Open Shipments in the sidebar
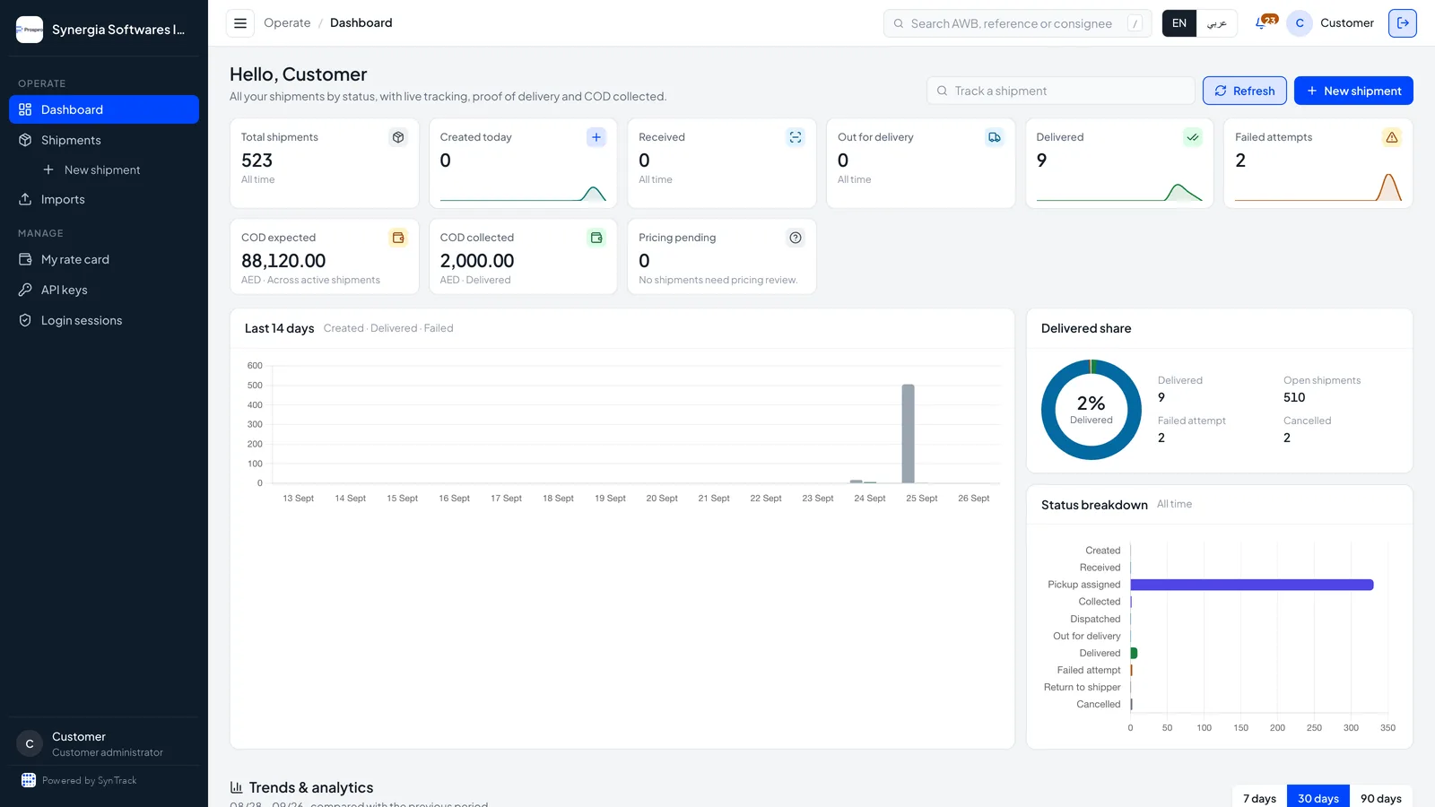Viewport: 1435px width, 807px height. (104, 140)
